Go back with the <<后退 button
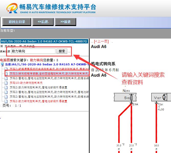171x153 pixels. pyautogui.click(x=43, y=22)
